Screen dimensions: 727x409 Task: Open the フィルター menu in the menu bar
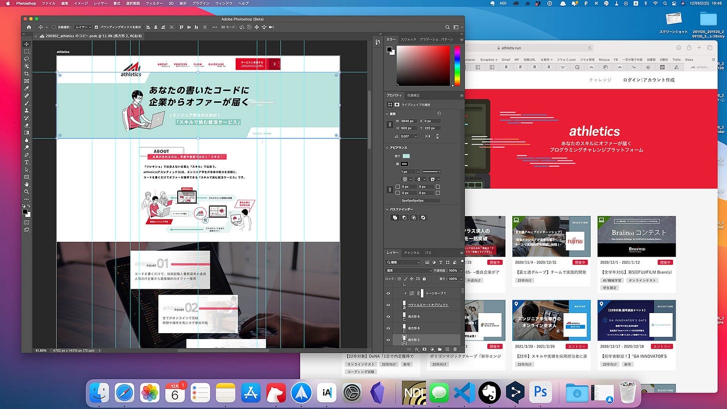154,3
